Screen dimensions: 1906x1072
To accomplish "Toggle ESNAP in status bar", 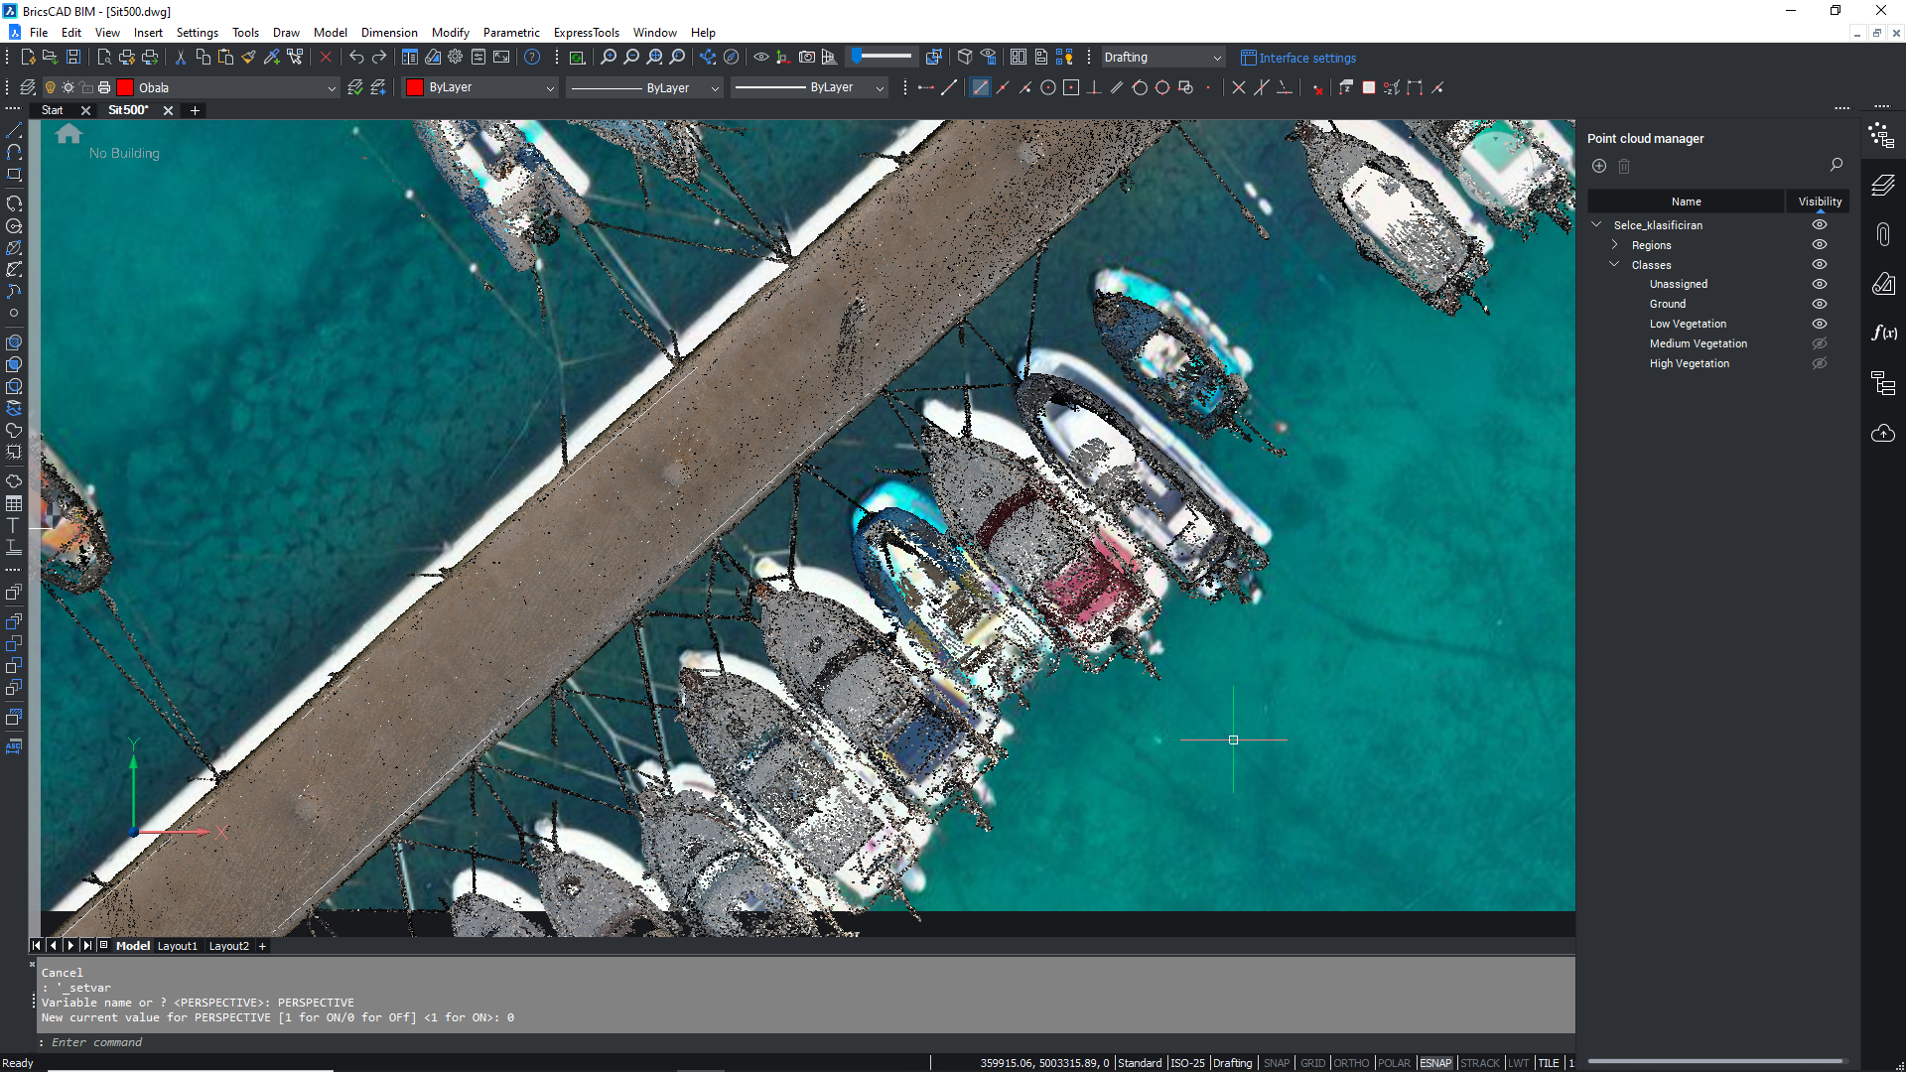I will 1435,1063.
